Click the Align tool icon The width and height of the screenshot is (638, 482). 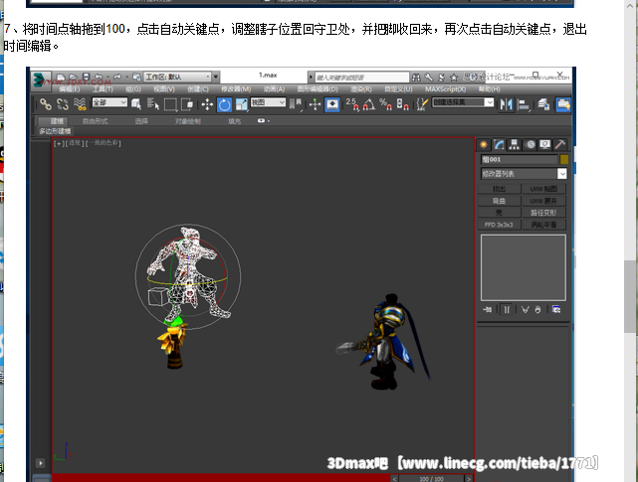pos(524,104)
